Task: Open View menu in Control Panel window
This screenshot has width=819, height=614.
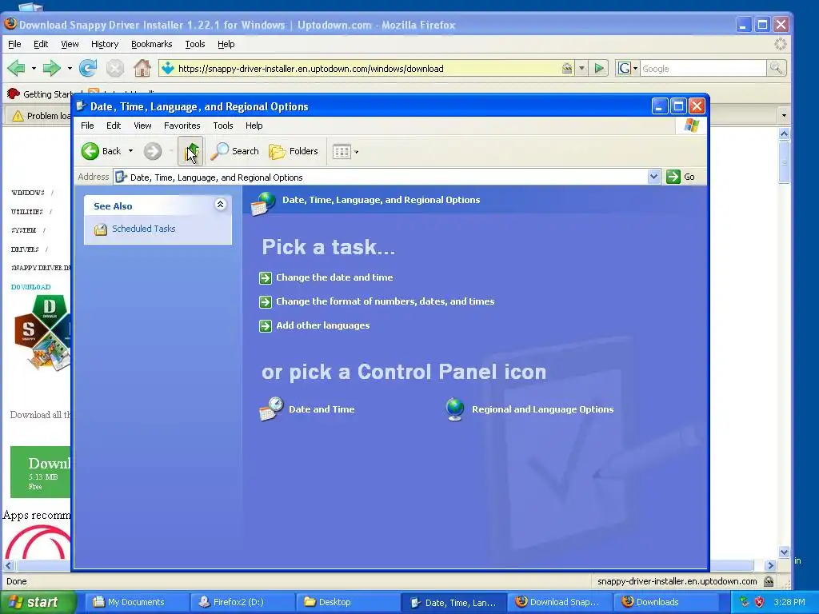Action: (142, 126)
